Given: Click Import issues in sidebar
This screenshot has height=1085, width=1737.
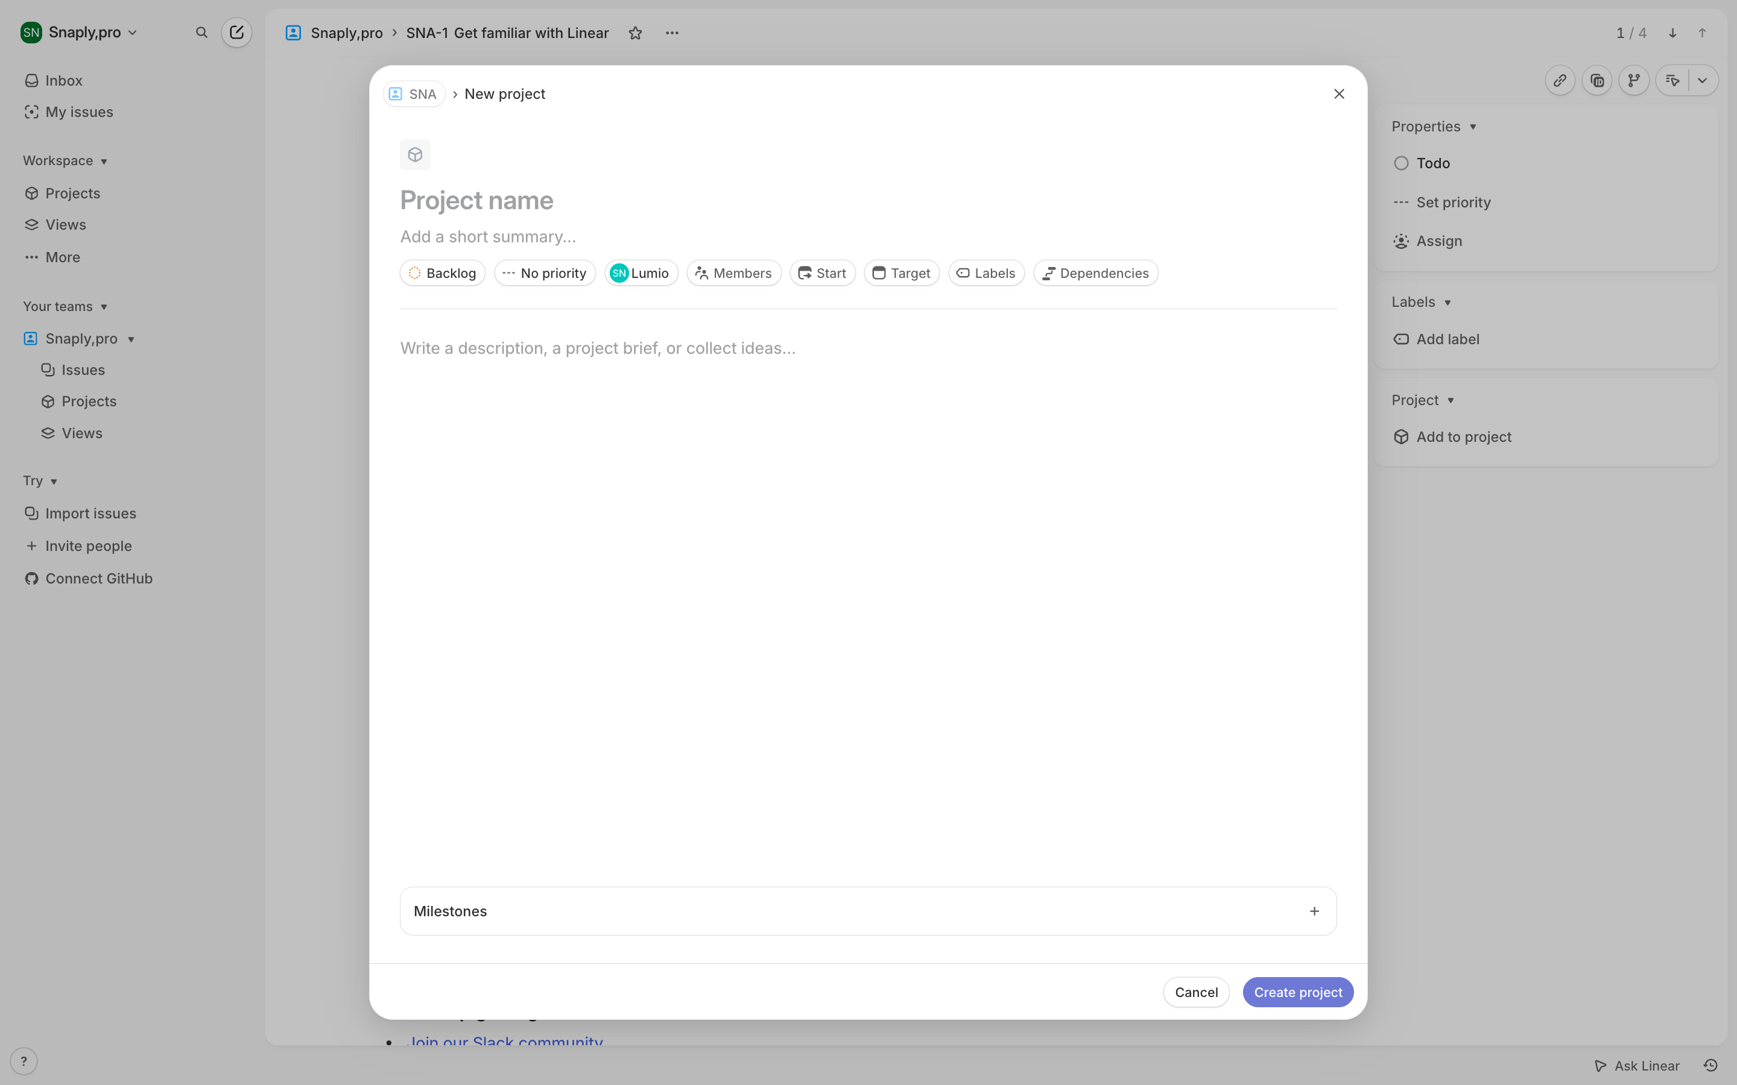Looking at the screenshot, I should point(80,513).
